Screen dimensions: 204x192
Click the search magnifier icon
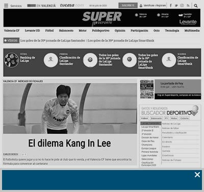coord(196,6)
